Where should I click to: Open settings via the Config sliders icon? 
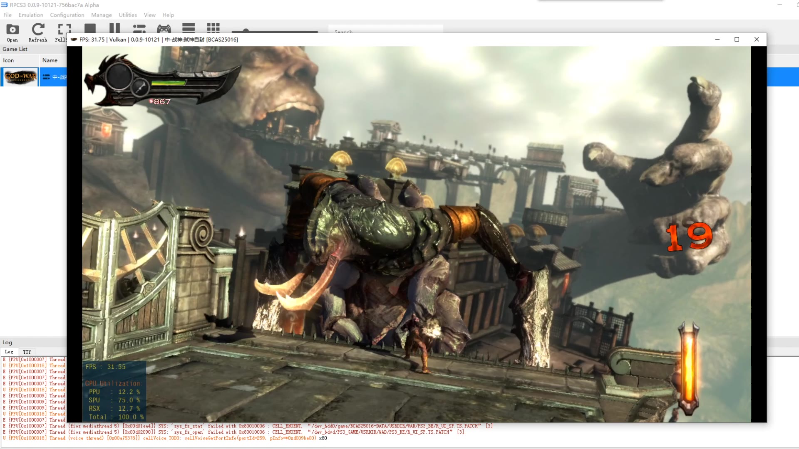pos(139,28)
